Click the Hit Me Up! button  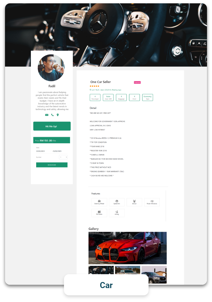pos(52,126)
